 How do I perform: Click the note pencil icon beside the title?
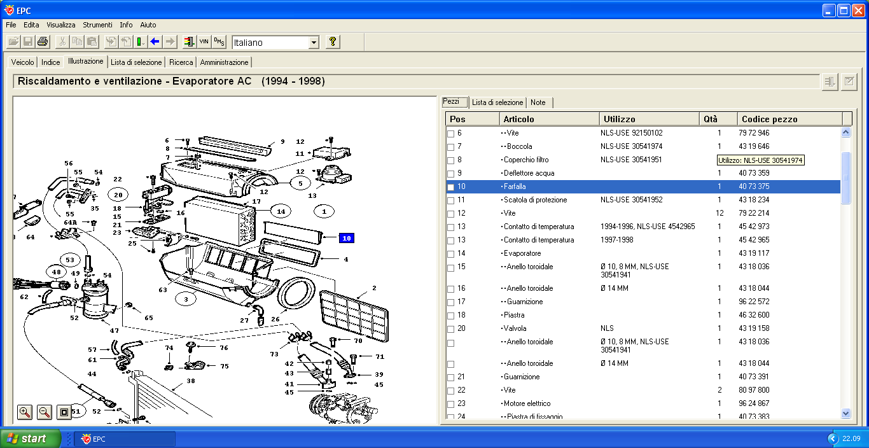point(849,81)
